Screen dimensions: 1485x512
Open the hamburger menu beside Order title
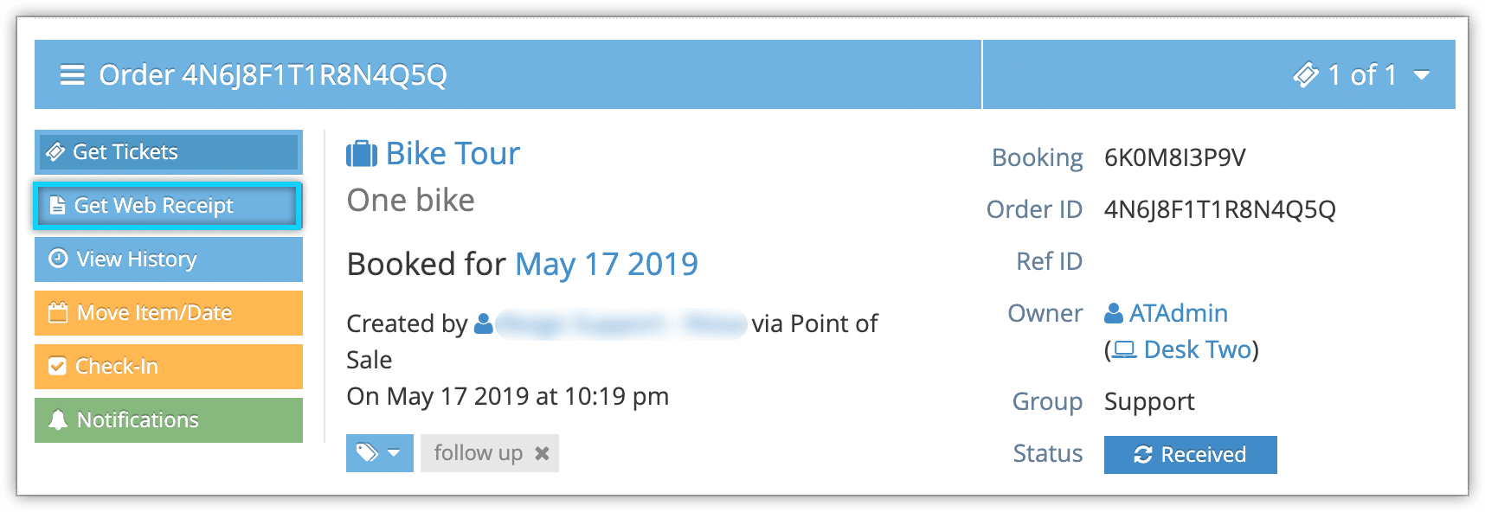[72, 75]
